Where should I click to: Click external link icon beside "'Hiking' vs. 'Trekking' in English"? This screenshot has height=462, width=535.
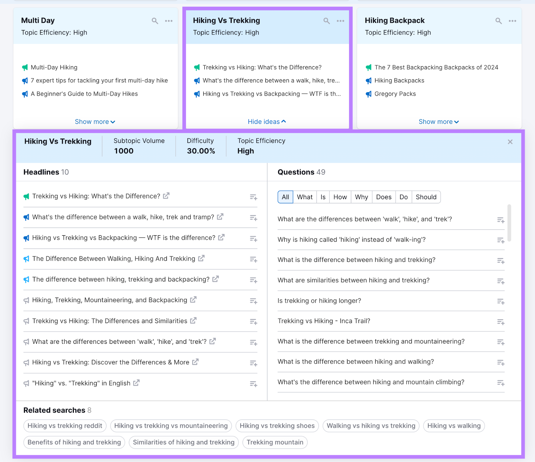(x=136, y=383)
